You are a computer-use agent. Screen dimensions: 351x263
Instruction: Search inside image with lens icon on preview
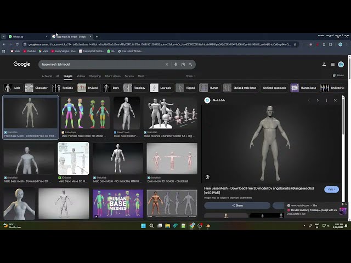click(207, 177)
